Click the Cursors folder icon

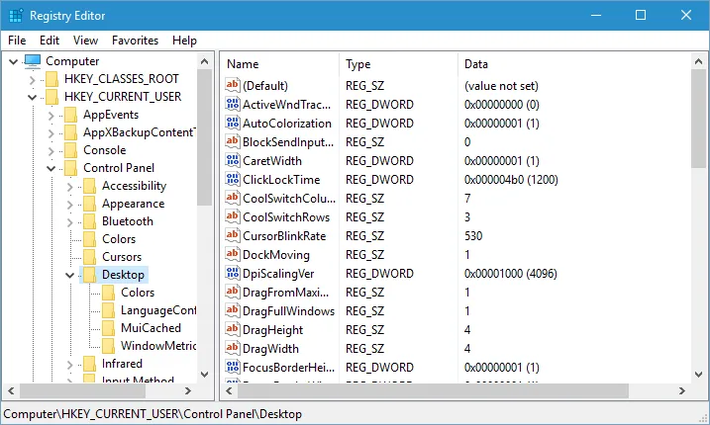(x=90, y=257)
